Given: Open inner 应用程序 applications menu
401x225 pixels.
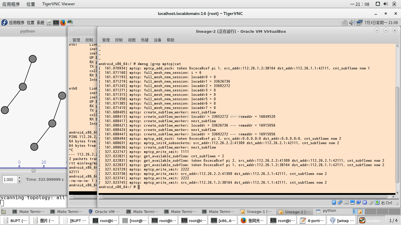Looking at the screenshot, I should click(17, 23).
